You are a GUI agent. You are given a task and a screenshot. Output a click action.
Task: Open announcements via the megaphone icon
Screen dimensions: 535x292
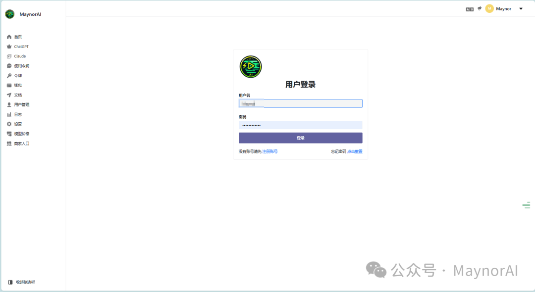click(480, 8)
